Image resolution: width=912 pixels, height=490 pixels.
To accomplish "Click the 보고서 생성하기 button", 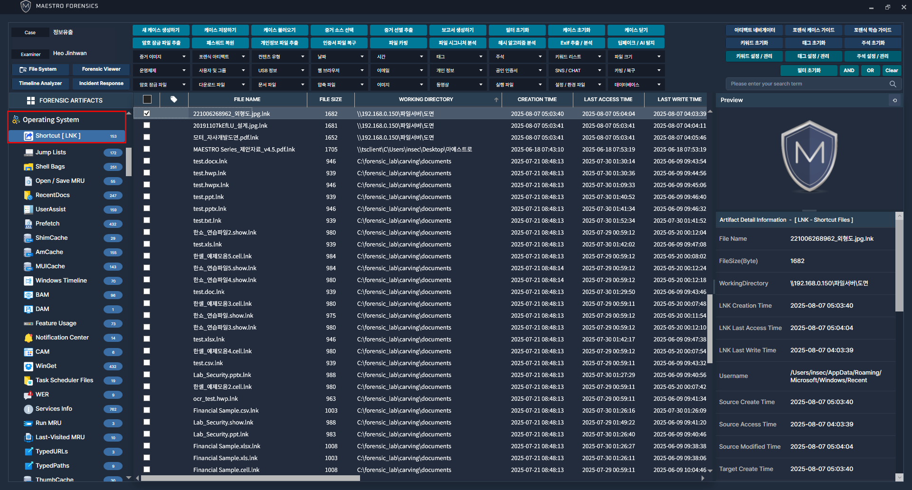I will (457, 30).
